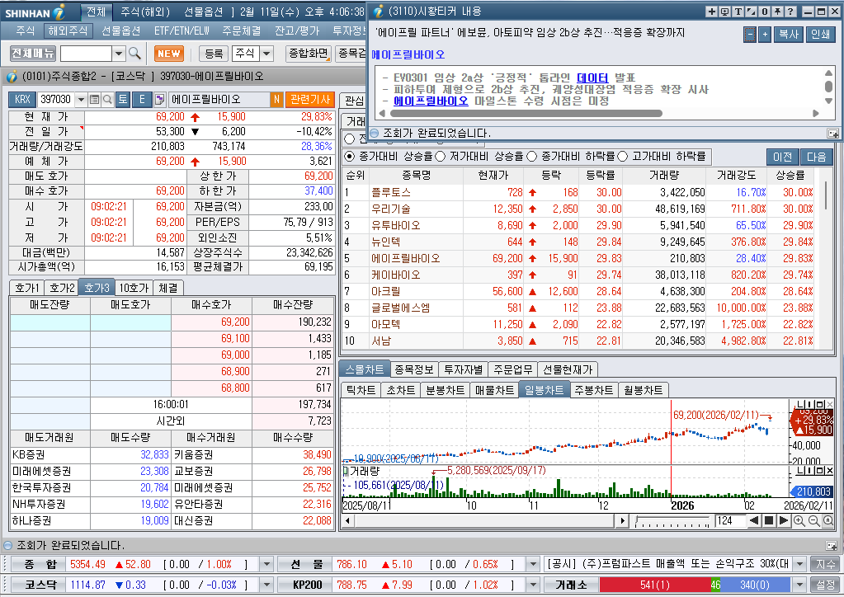The height and width of the screenshot is (597, 844).
Task: Click the 설정 settings button at bottom right
Action: (x=826, y=585)
